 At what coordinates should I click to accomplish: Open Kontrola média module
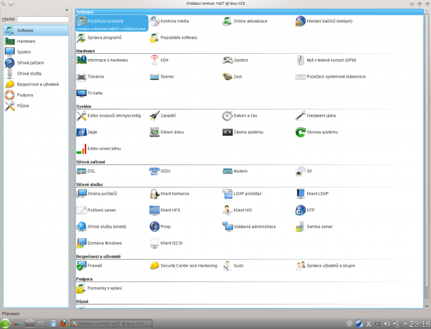[169, 21]
